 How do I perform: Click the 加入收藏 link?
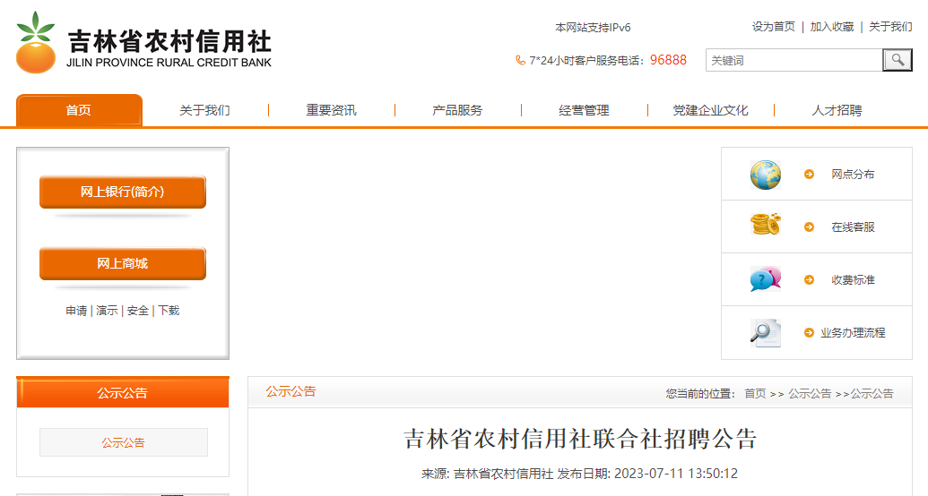[x=832, y=27]
